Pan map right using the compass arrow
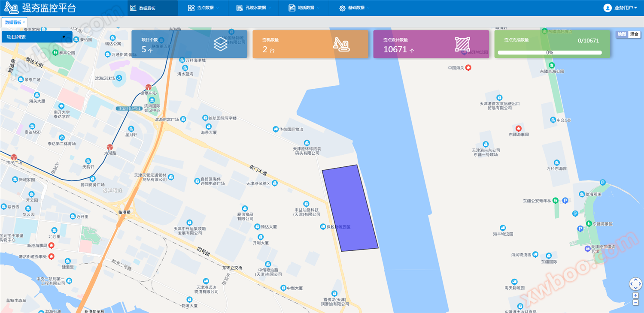This screenshot has width=644, height=313. tap(640, 284)
